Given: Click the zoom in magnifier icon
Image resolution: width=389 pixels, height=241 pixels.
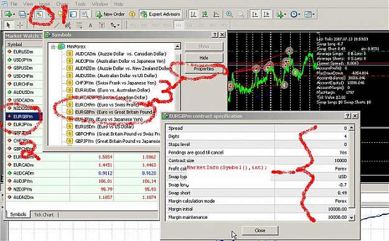Looking at the screenshot, I should pyautogui.click(x=229, y=14).
